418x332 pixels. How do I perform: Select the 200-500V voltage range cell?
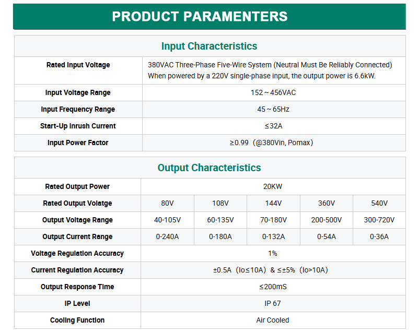click(326, 220)
